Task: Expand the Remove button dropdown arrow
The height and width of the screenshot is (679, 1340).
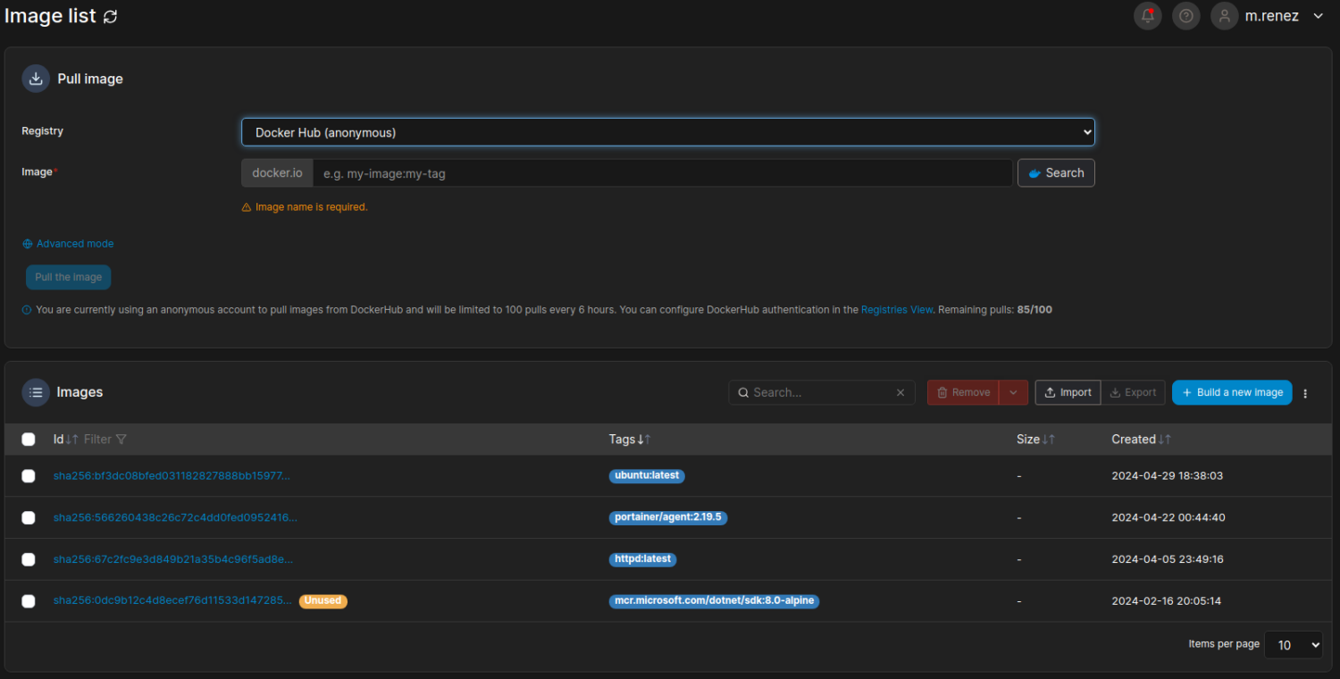Action: tap(1013, 393)
